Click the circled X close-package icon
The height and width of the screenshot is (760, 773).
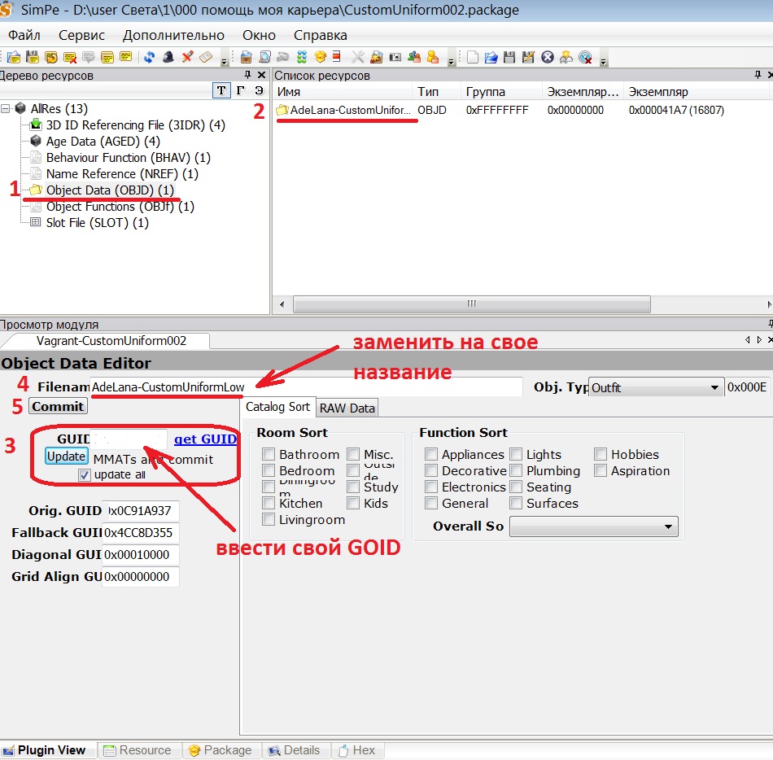548,57
